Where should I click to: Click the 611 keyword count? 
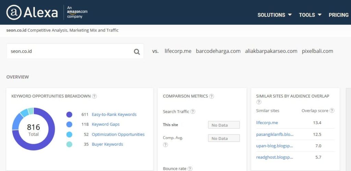click(x=85, y=115)
